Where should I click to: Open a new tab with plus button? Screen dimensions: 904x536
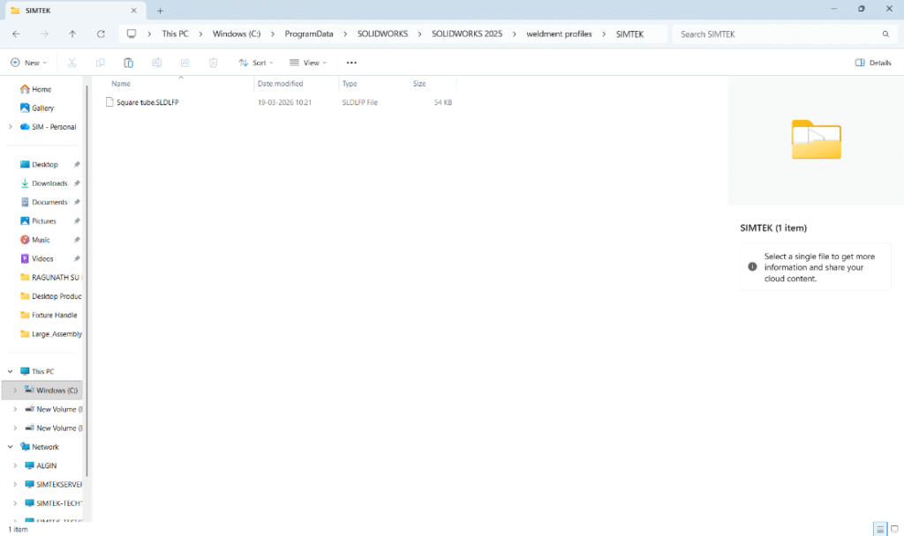point(160,11)
